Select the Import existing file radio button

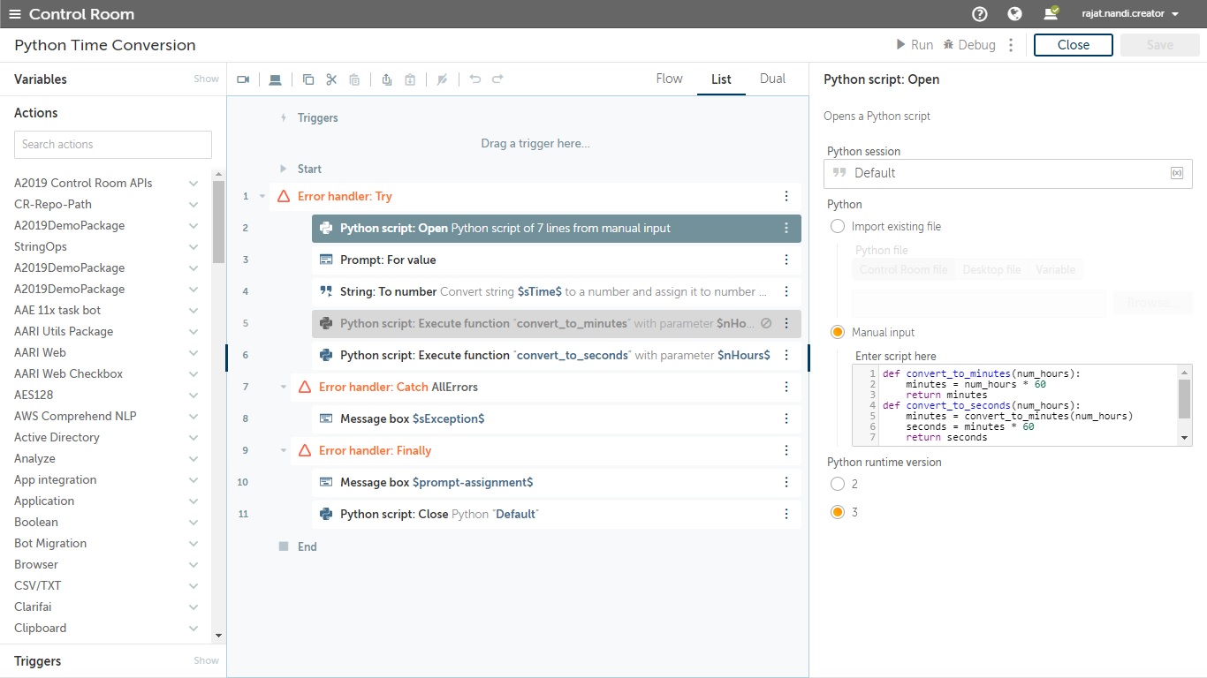tap(838, 227)
